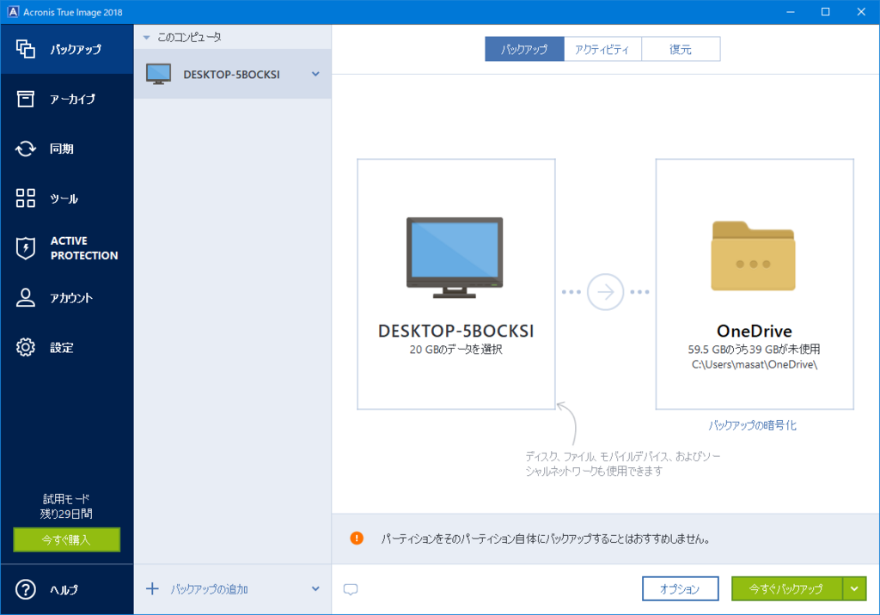880x615 pixels.
Task: Click the small monitor icon beside DESKTOP-5BOCKSI
Action: (158, 74)
